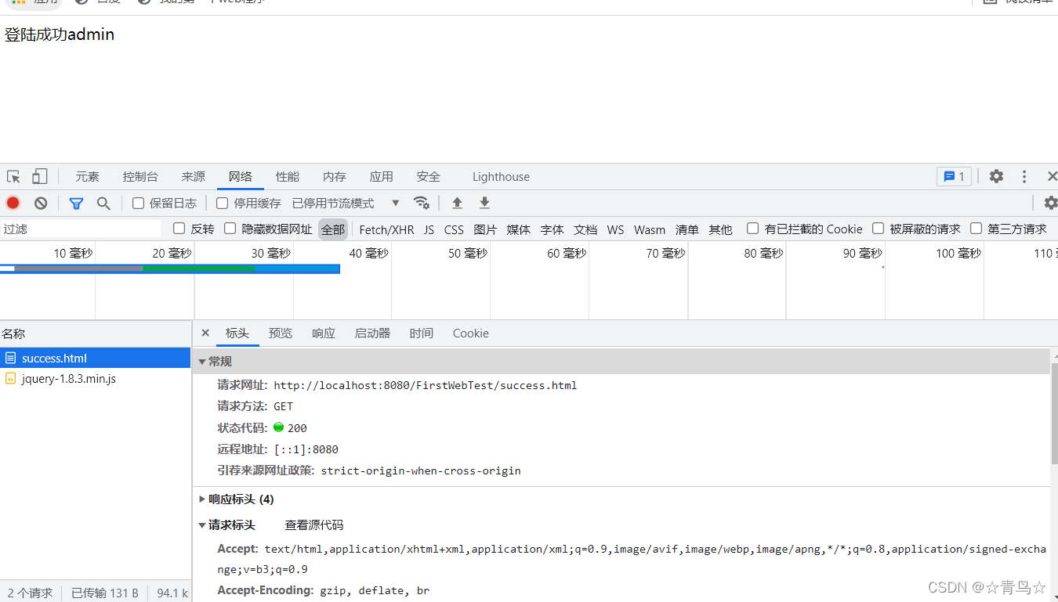
Task: Toggle the network filter funnel icon
Action: 76,203
